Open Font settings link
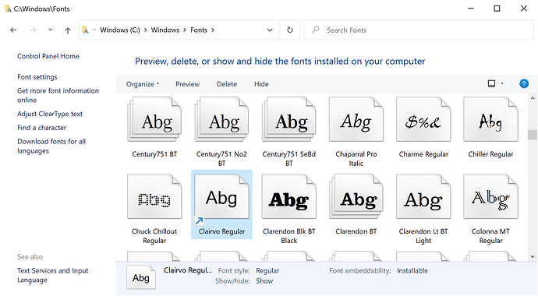This screenshot has width=538, height=296. click(x=37, y=77)
